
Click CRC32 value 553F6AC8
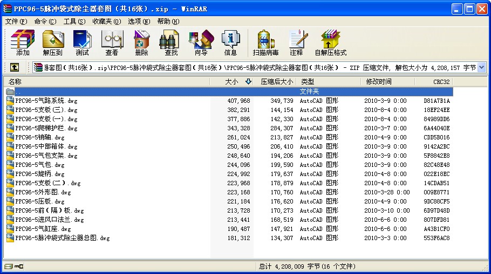[x=437, y=238]
